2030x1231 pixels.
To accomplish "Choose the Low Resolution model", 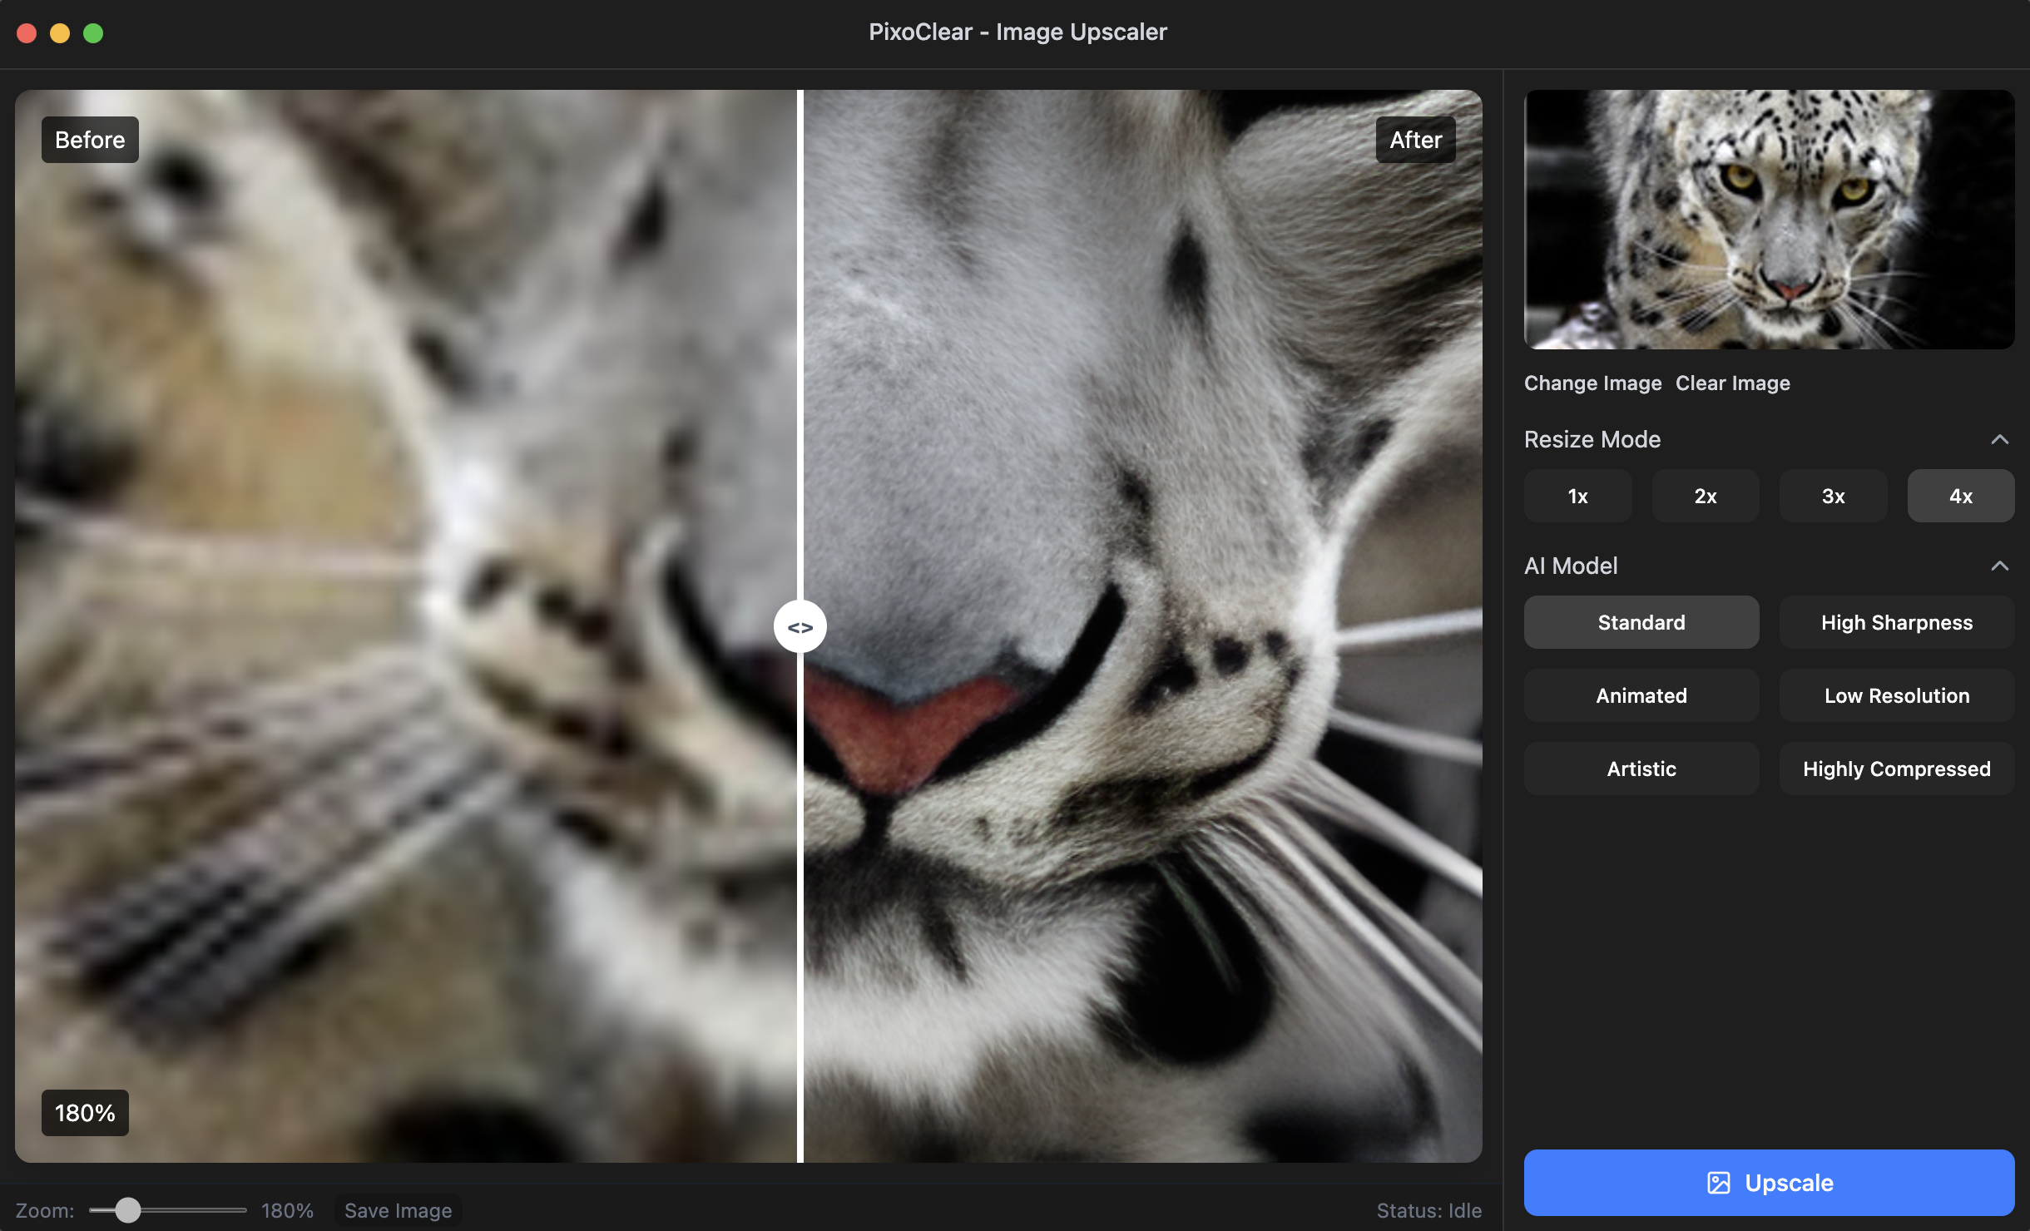I will 1896,696.
